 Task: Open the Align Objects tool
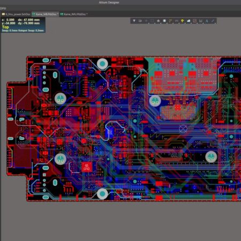click(159, 21)
